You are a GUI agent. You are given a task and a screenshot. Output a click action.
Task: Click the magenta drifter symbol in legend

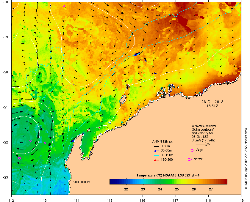[x=190, y=160]
